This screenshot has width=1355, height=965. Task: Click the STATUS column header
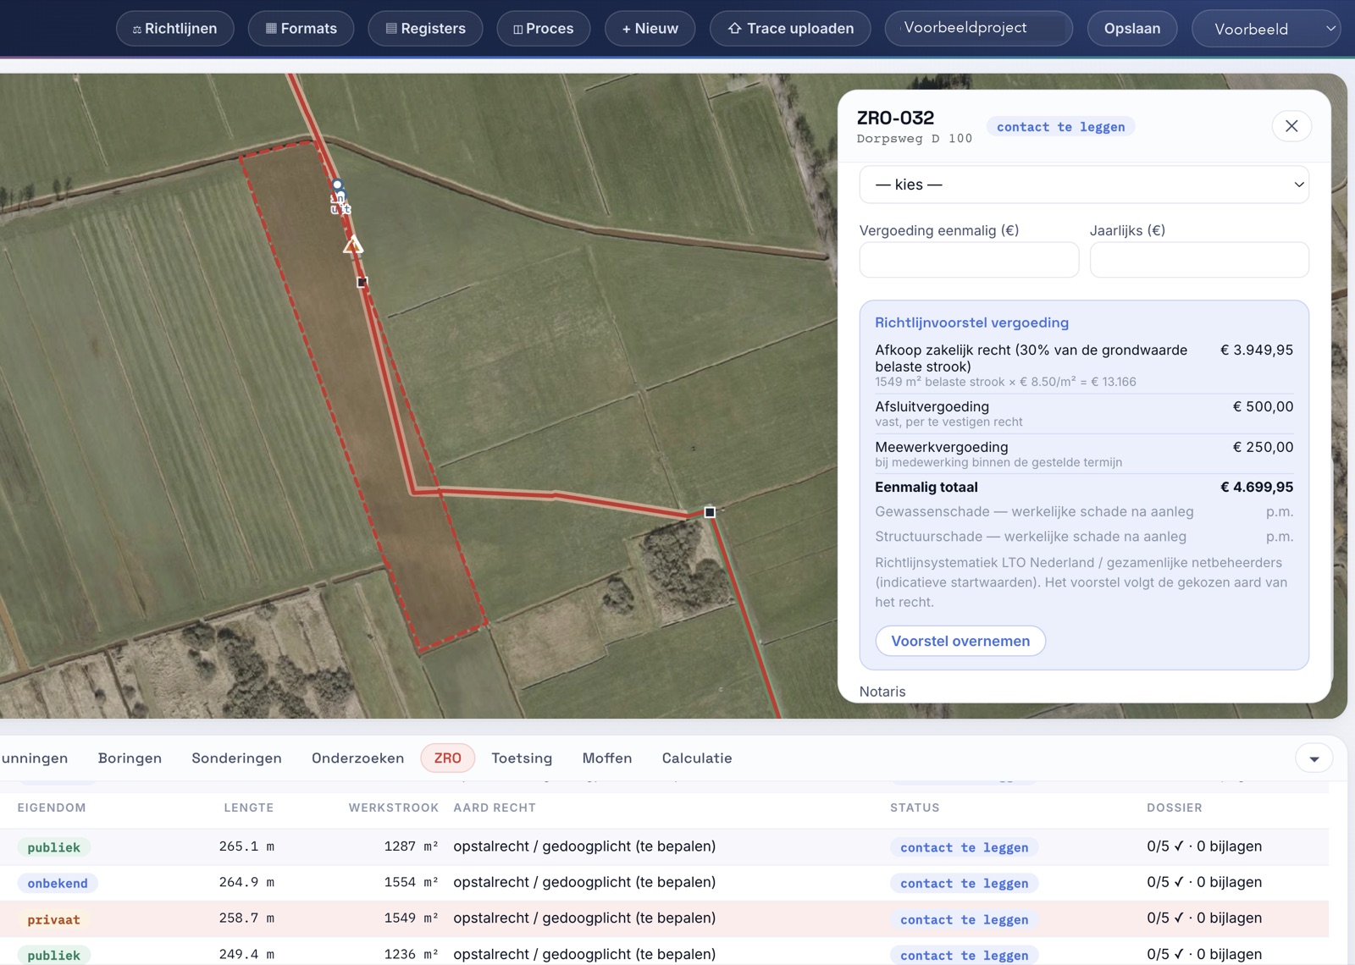(915, 808)
